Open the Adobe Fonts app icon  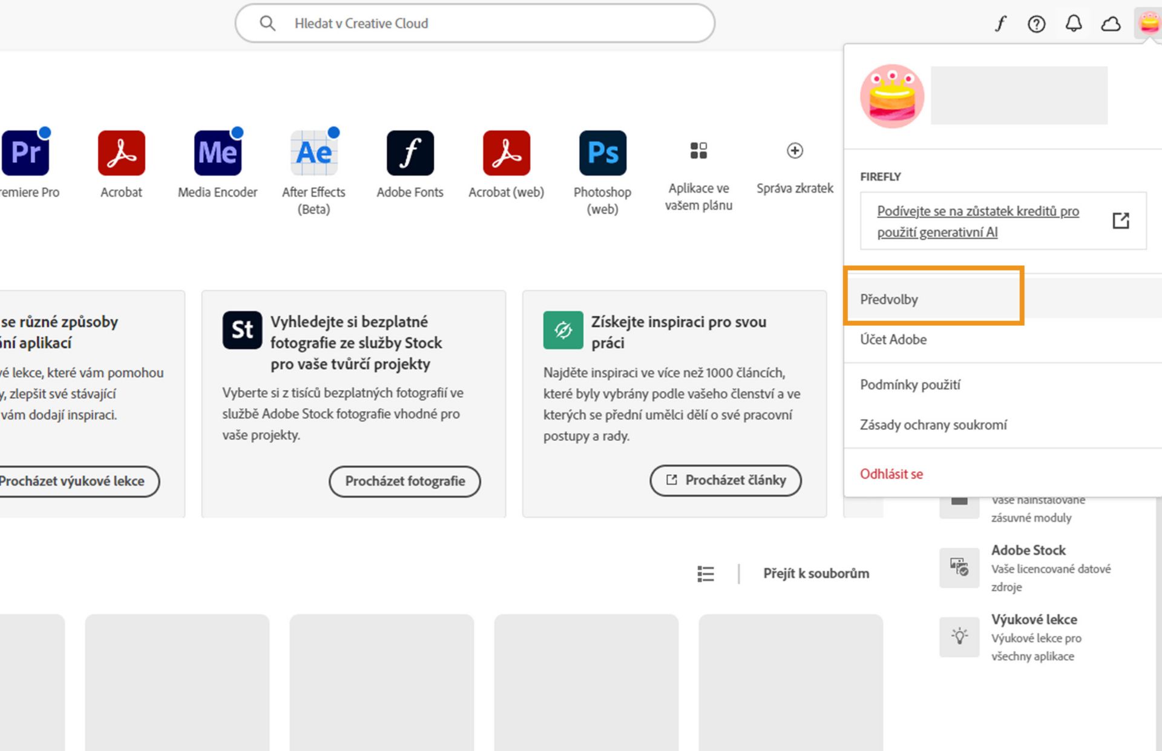tap(410, 153)
